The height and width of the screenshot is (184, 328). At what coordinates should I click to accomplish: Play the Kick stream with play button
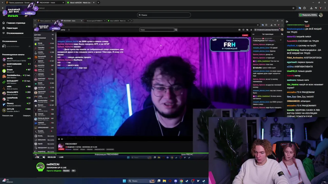(38, 157)
